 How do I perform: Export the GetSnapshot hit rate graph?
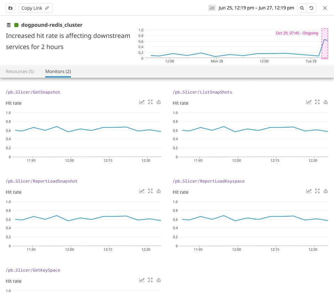159,102
